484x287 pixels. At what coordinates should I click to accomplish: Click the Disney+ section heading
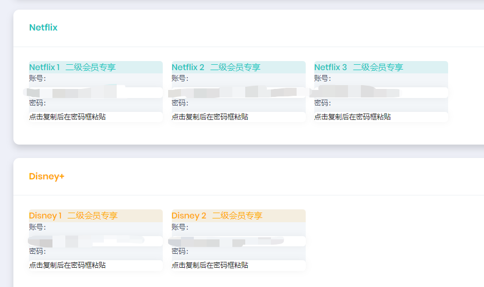47,176
